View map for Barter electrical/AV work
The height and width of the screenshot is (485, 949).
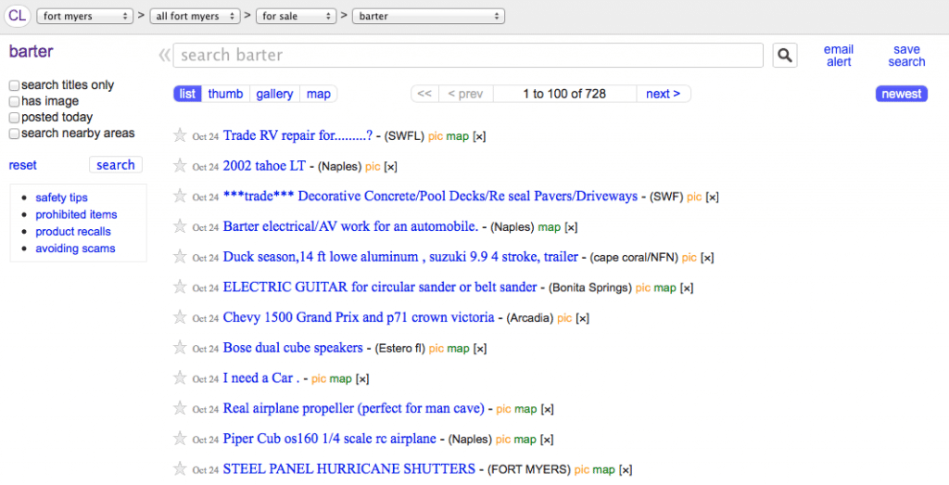550,228
